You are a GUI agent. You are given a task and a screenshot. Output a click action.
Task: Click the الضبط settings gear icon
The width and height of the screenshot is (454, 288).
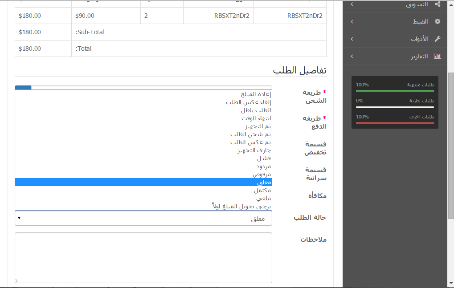pos(438,21)
